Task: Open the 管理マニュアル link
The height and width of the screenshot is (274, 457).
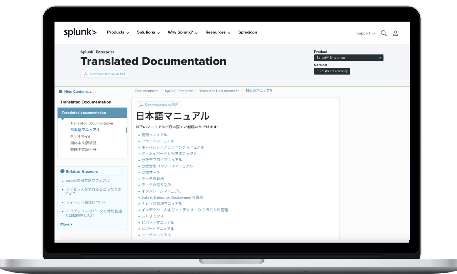Action: pos(154,135)
